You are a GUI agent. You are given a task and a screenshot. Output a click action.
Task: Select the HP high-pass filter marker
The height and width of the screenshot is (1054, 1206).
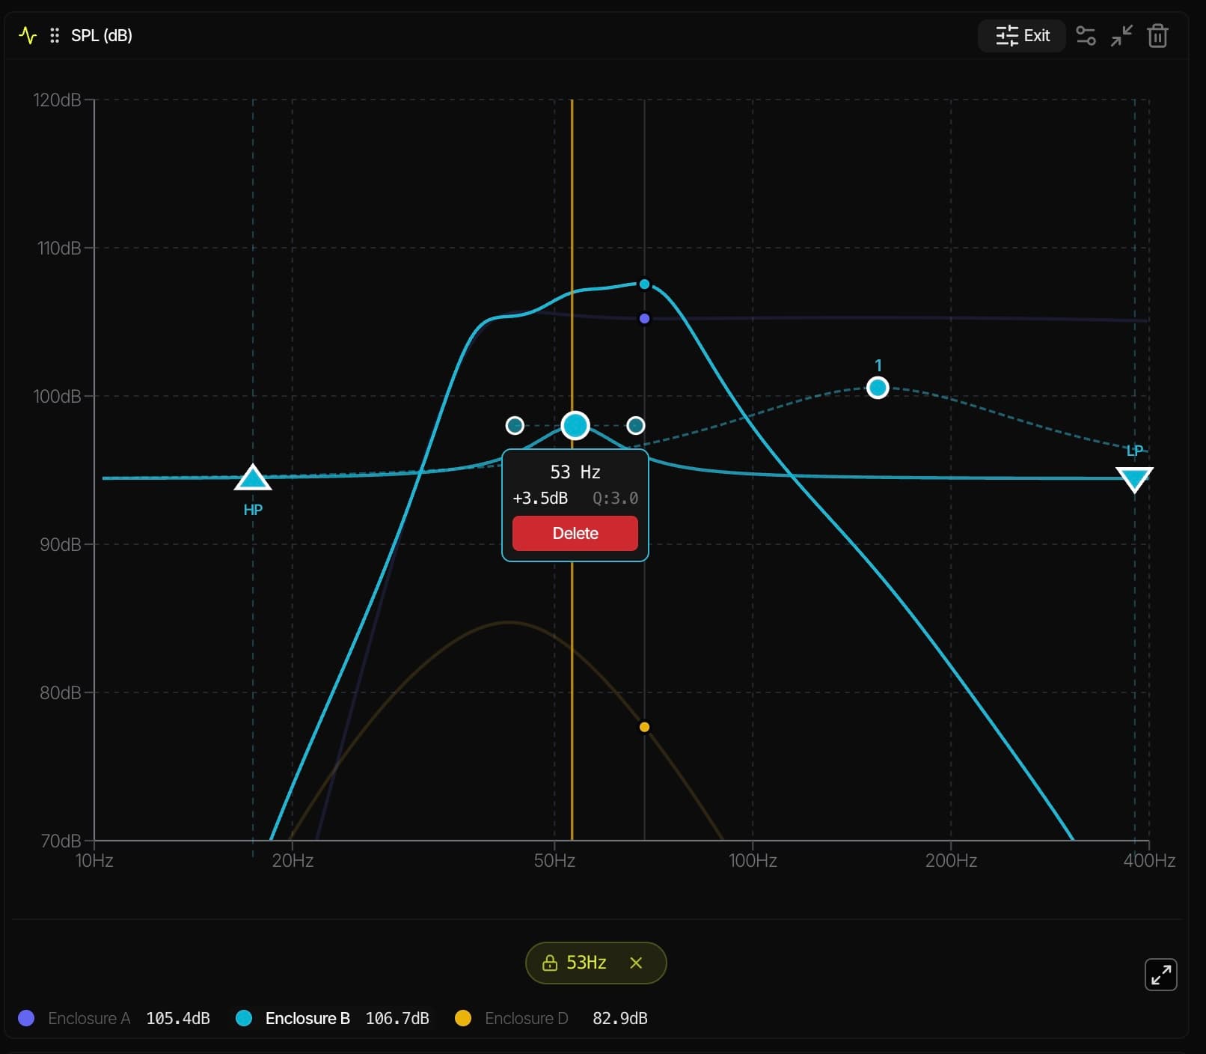click(253, 478)
